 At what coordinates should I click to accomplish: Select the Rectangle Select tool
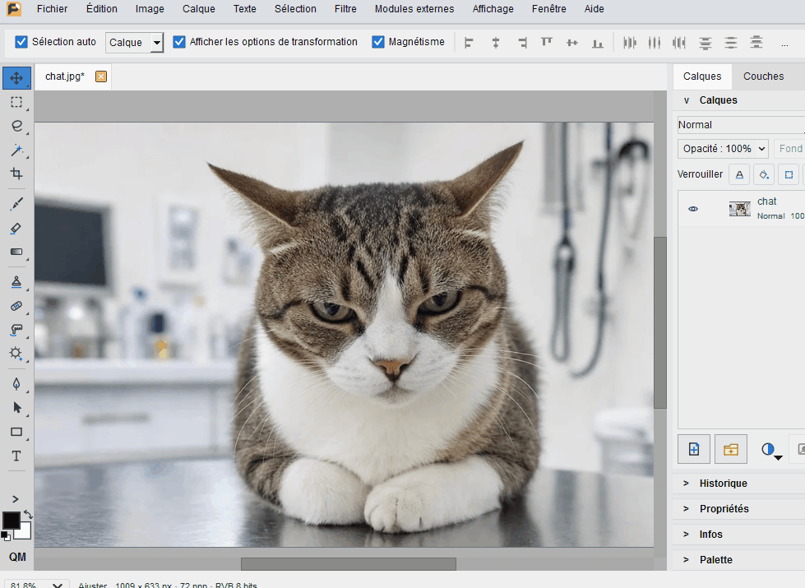click(16, 102)
